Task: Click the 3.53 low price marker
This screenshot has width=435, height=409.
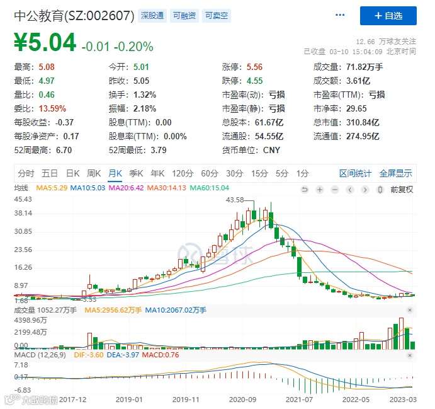Action: click(89, 299)
